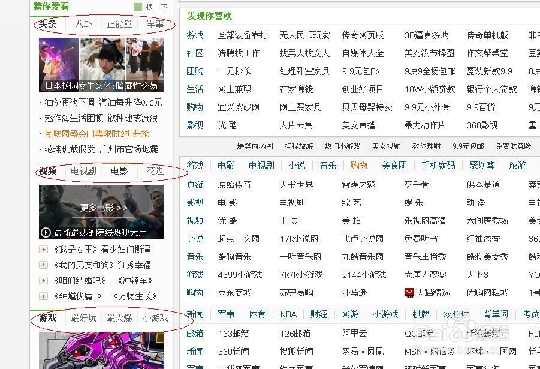
Task: Click the red Tmall icon before 天猫精选
Action: pyautogui.click(x=409, y=293)
